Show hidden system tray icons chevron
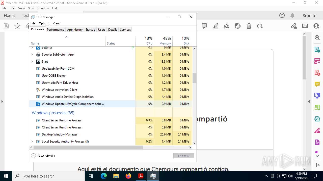The width and height of the screenshot is (323, 181). click(x=266, y=176)
